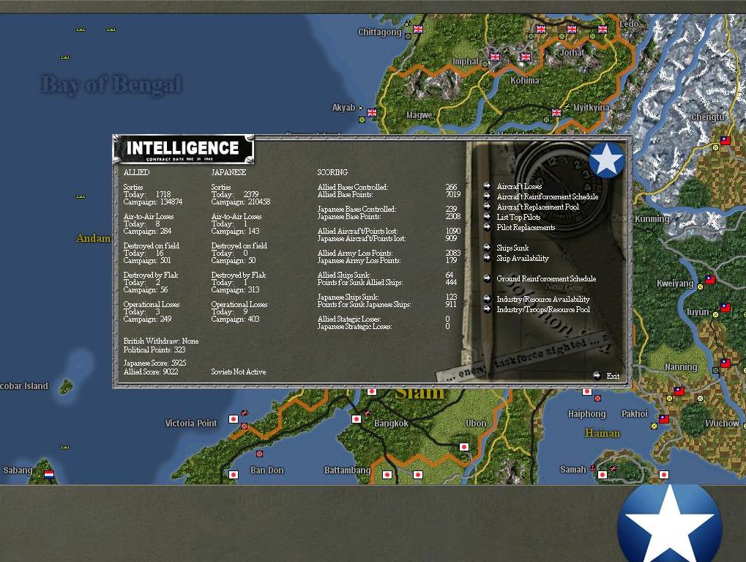This screenshot has height=562, width=746.
Task: Select the Japanese flag at Bangkok
Action: tap(357, 419)
